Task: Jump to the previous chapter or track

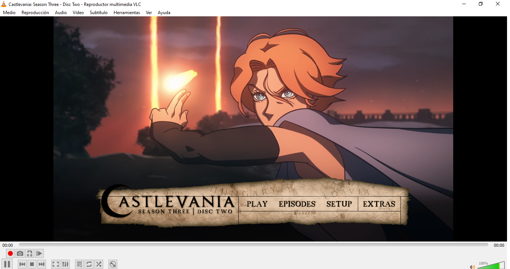Action: [x=22, y=264]
